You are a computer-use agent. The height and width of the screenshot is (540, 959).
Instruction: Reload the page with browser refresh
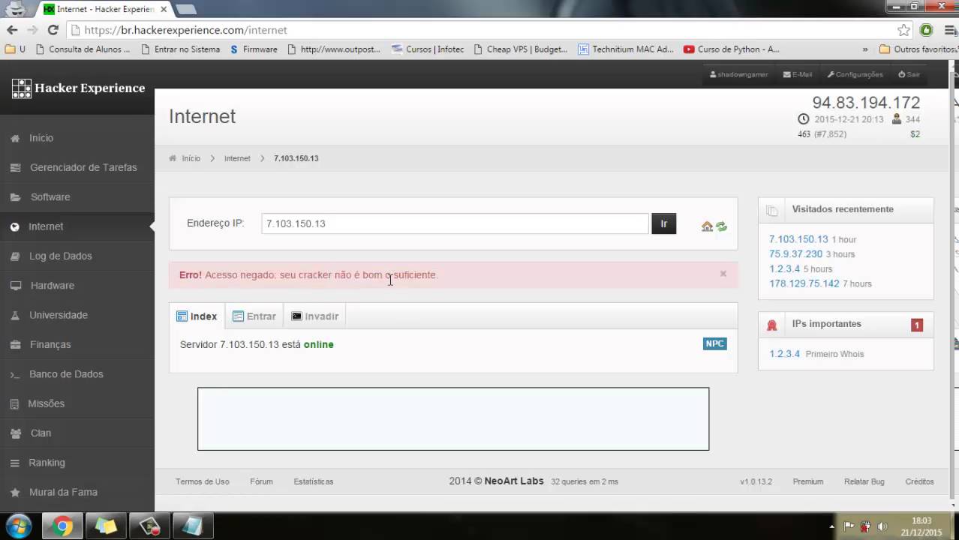coord(53,30)
